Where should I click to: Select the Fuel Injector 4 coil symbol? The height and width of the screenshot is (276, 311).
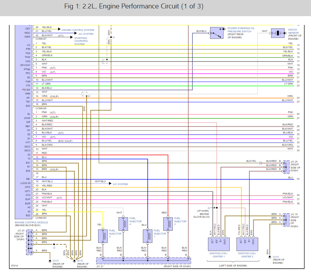click(x=123, y=224)
